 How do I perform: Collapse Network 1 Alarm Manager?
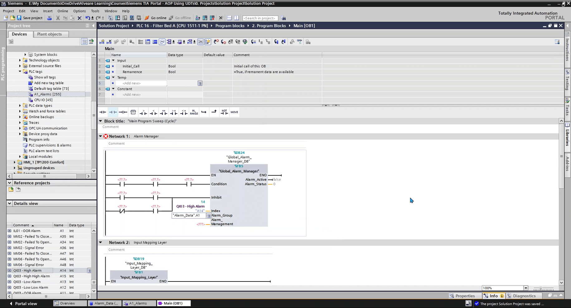[100, 136]
